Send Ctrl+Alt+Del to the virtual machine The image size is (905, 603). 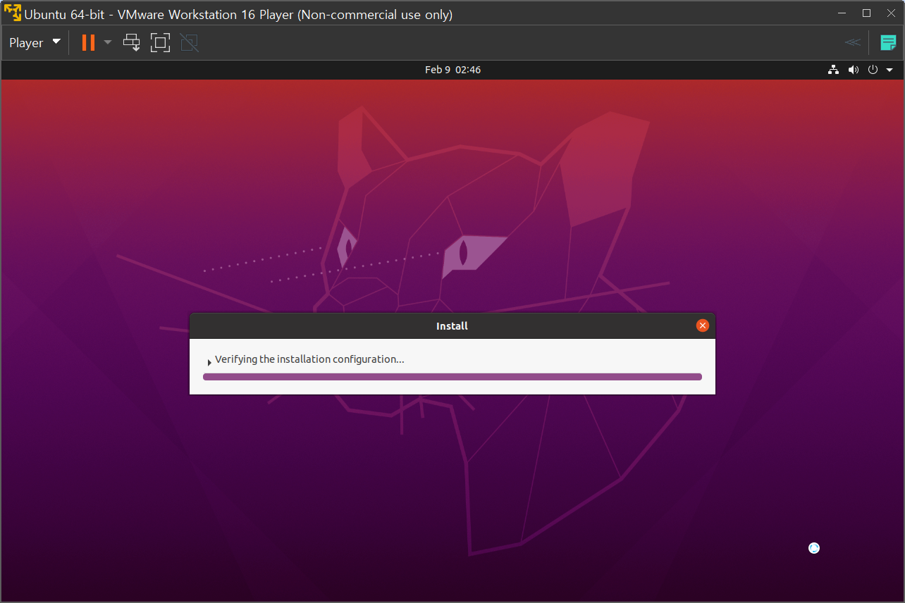point(132,43)
